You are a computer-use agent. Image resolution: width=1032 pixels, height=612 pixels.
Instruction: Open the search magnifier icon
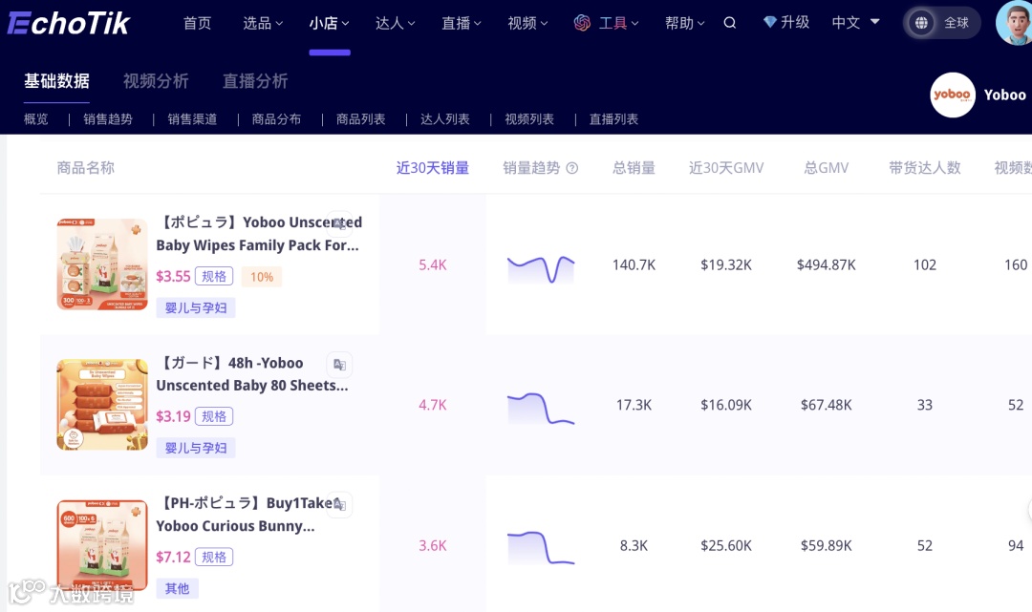[x=729, y=23]
